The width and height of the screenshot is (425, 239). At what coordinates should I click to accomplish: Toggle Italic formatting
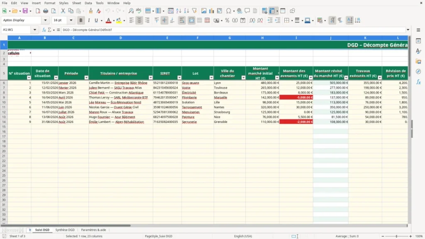[89, 20]
